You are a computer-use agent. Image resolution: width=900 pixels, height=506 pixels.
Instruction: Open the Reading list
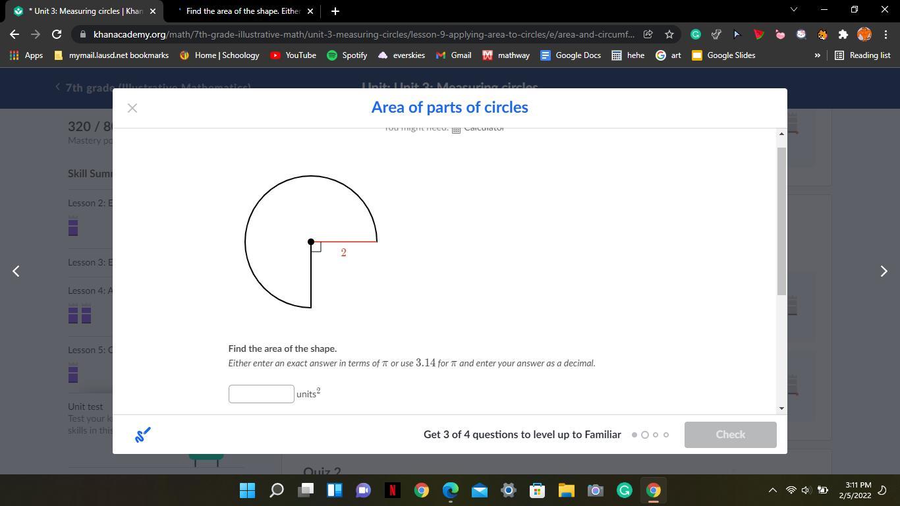tap(862, 55)
